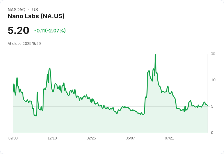The image size is (224, 154).
Task: Click the 15 label on the price axis
Action: coord(213,54)
